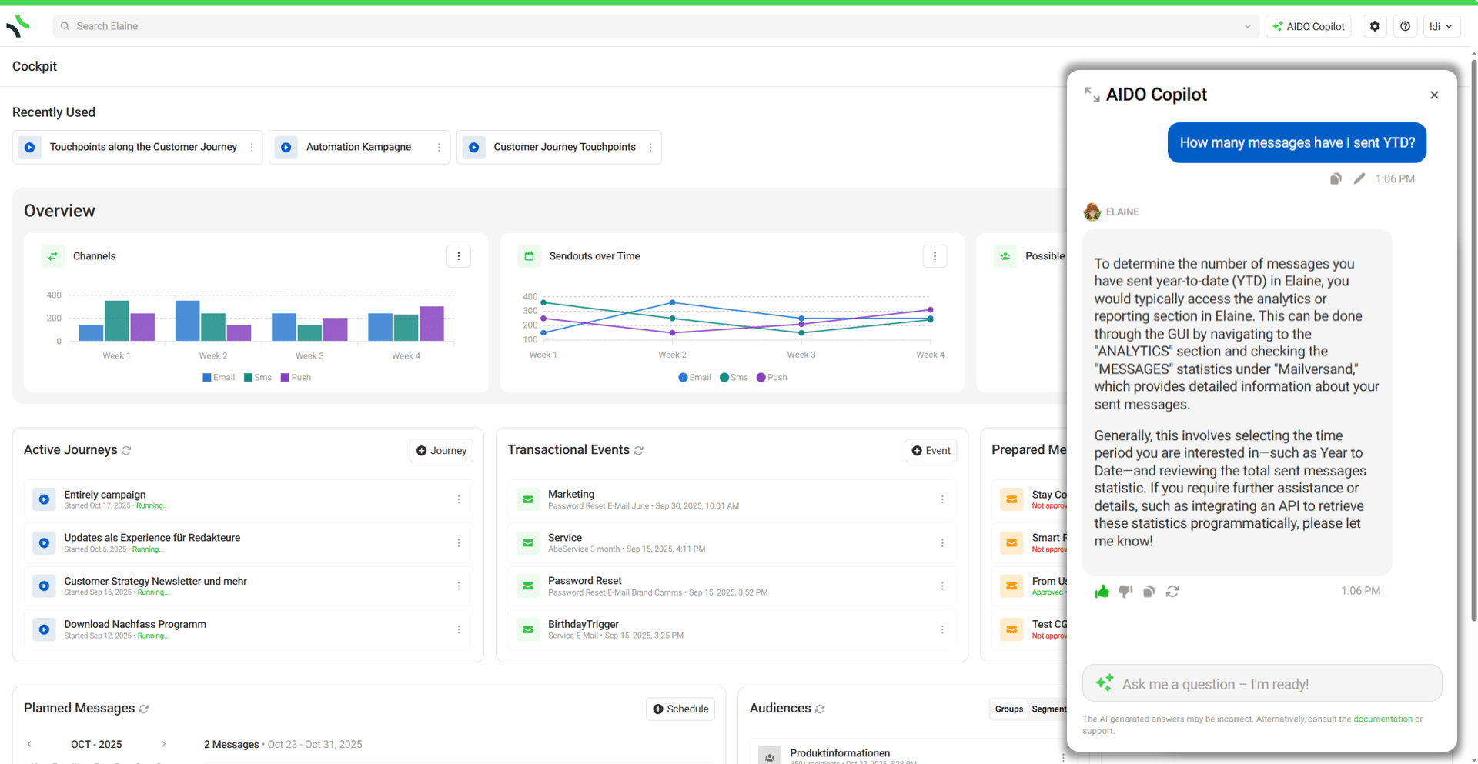Open options for BirthdayTrigger event
Screen dimensions: 1478x764
pyautogui.click(x=942, y=629)
